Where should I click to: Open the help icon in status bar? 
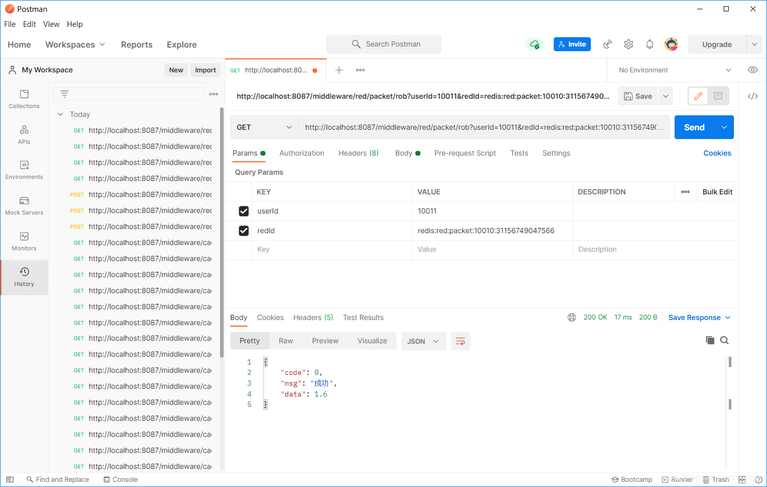point(758,479)
